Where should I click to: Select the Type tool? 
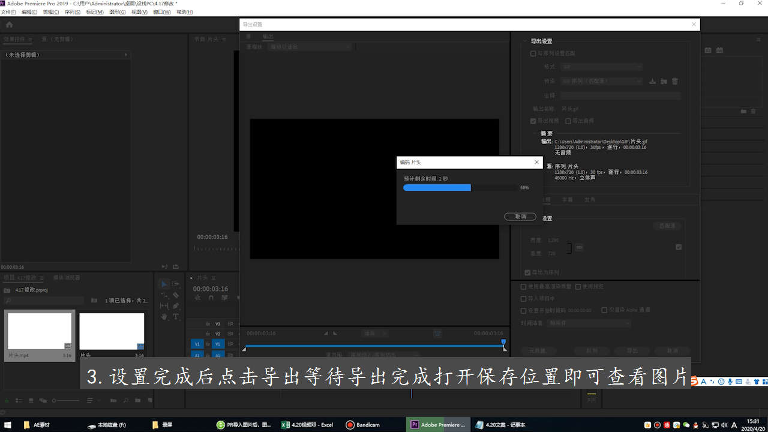[176, 316]
